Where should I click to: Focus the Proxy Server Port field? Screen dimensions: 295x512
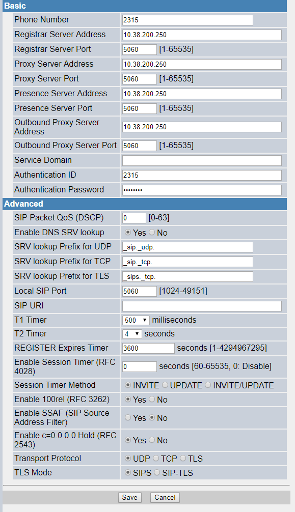[x=139, y=79]
